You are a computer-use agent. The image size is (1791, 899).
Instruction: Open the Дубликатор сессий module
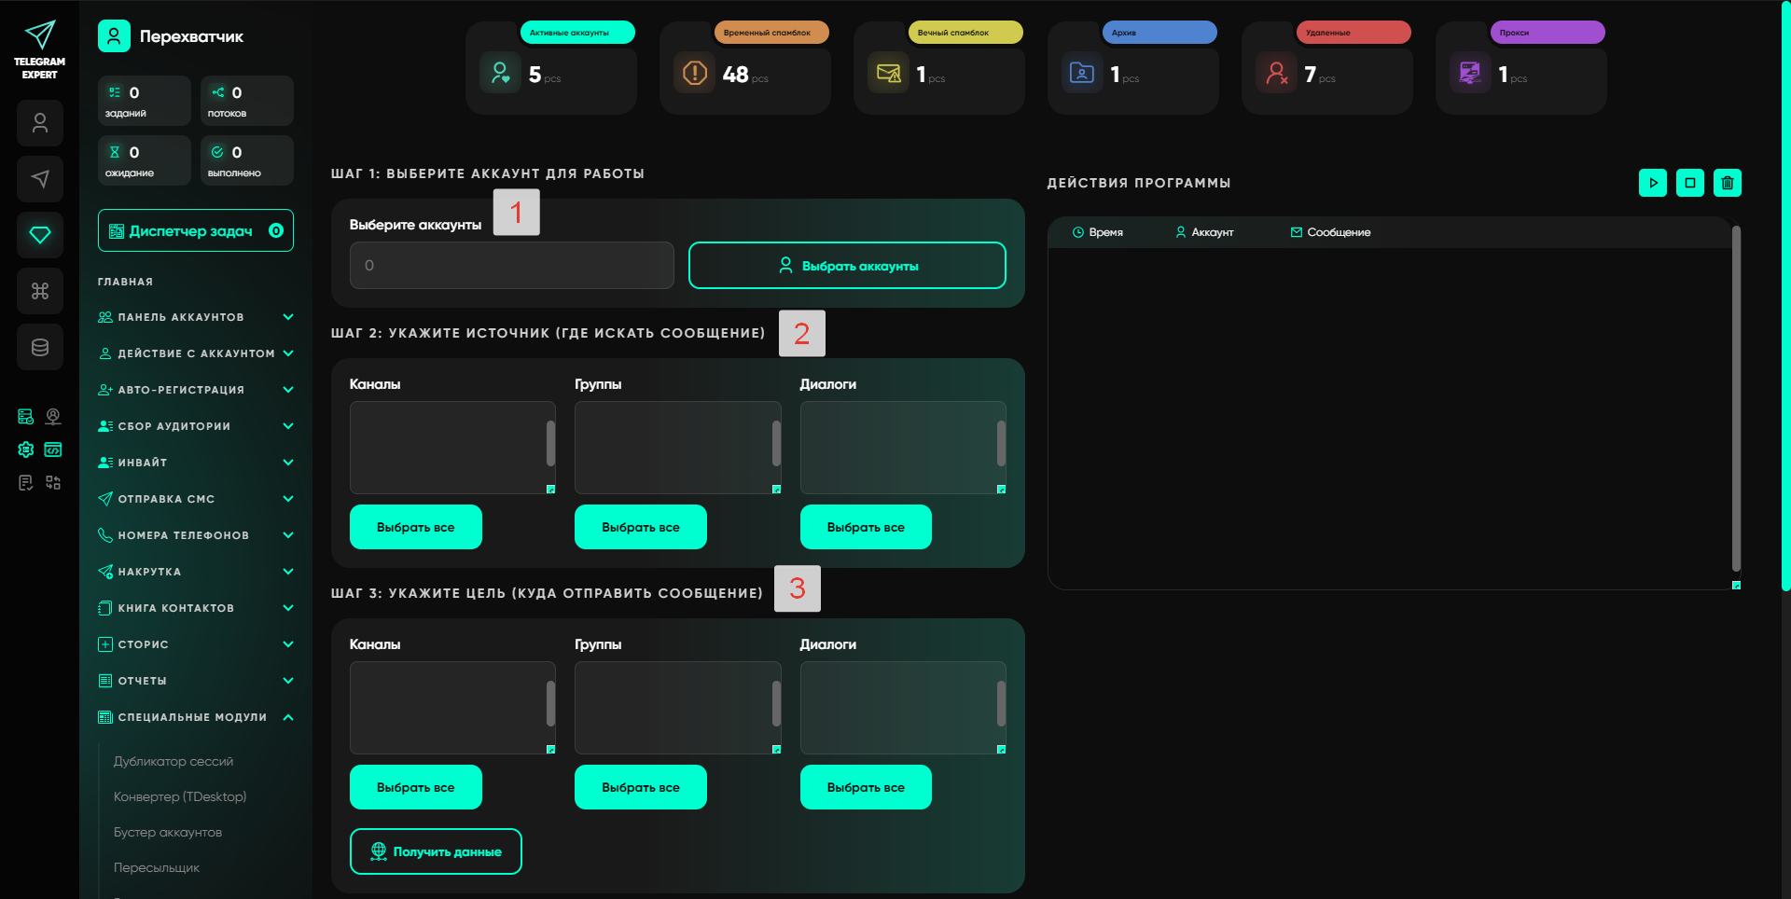pos(174,761)
